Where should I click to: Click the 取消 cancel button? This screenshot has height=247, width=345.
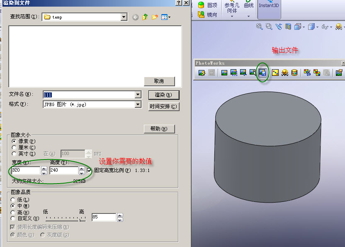[x=159, y=81]
